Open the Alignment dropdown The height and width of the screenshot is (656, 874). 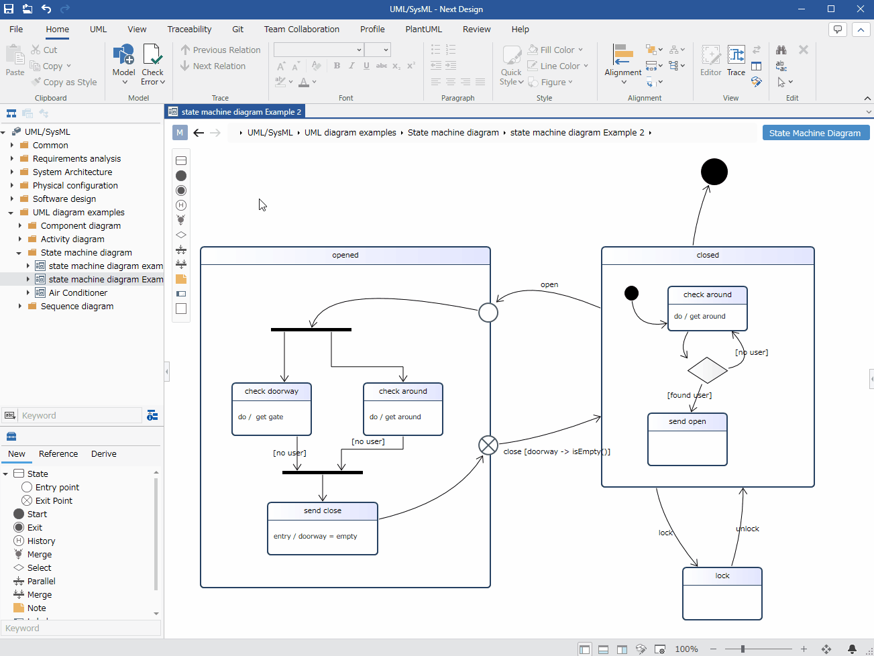pyautogui.click(x=623, y=64)
